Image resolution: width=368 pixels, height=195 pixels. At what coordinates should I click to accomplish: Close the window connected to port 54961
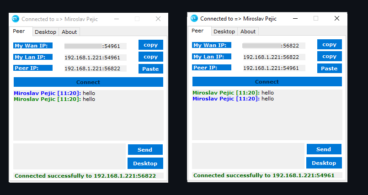tap(336, 19)
